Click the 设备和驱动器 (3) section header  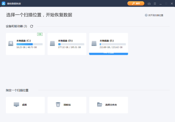click(16, 26)
